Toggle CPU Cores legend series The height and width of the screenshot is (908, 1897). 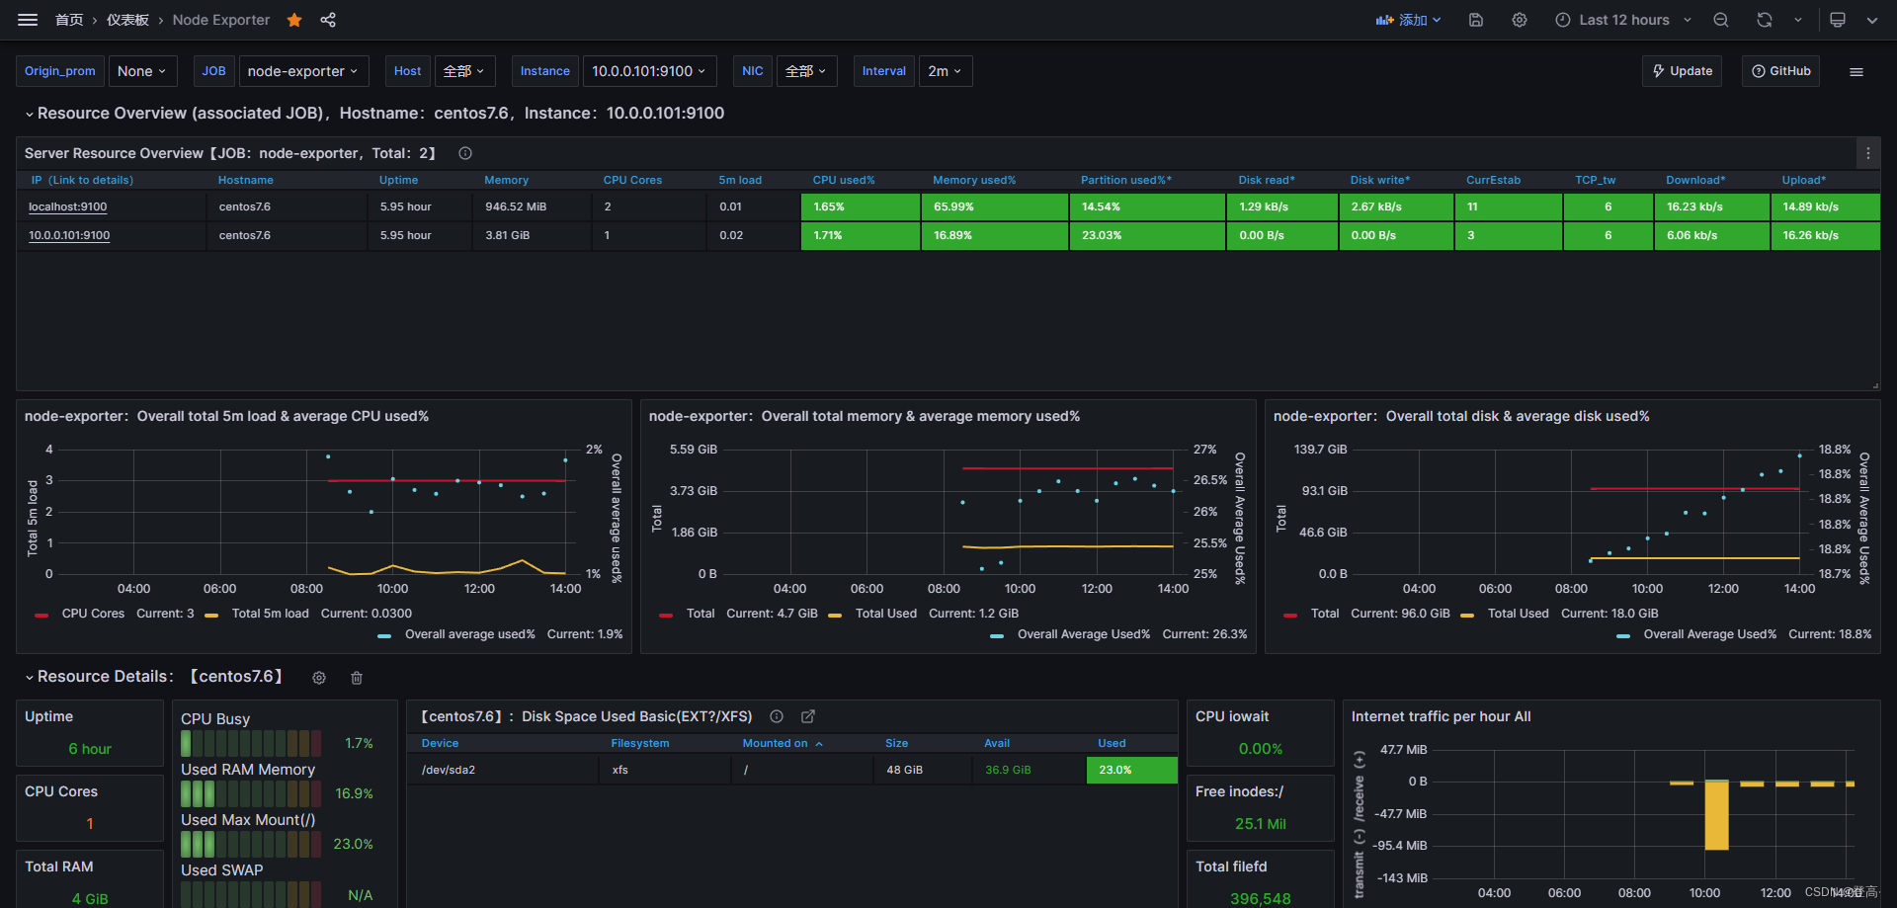click(x=93, y=614)
